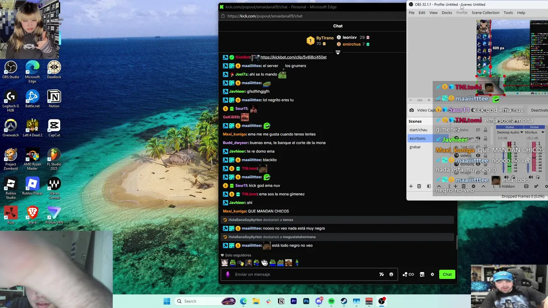Open the Mic/Aux audio dropdown arrow
The image size is (548, 308).
point(542,132)
